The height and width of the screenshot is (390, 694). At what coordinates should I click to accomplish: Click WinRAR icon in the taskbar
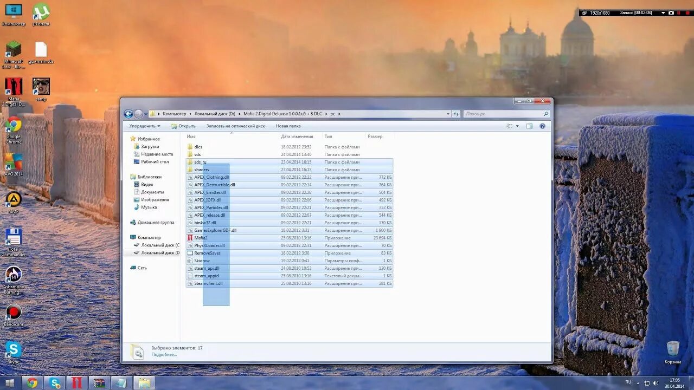(x=99, y=383)
